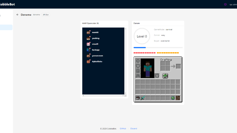Image resolution: width=237 pixels, height=133 pixels.
Task: Select player crawill avatar
Action: click(88, 44)
